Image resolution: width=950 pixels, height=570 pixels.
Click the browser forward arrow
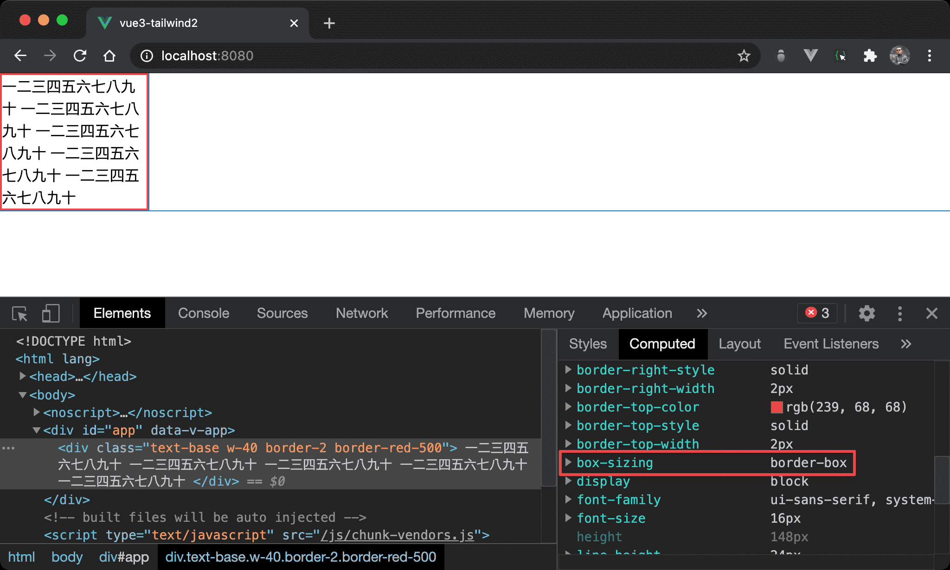tap(50, 56)
